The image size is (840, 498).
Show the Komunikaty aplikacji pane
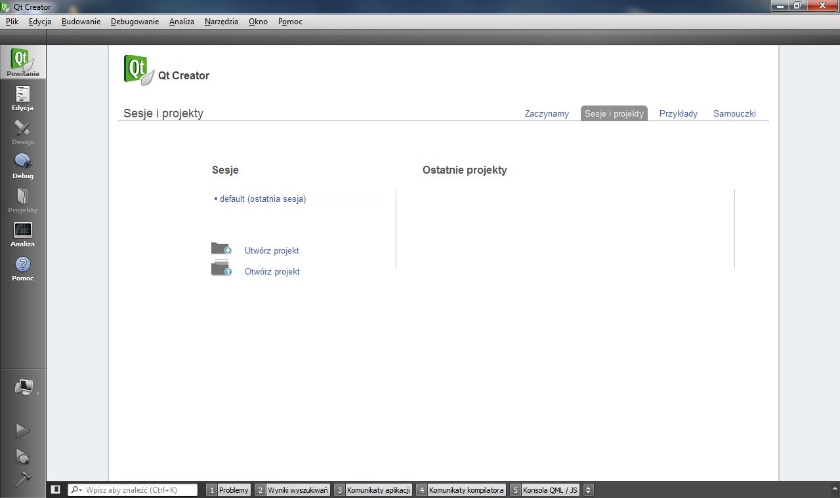[x=373, y=489]
